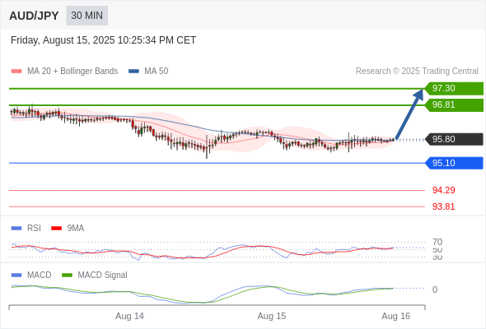
Task: Click the 93.81 red support label
Action: click(x=443, y=206)
